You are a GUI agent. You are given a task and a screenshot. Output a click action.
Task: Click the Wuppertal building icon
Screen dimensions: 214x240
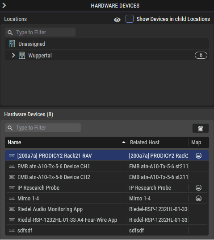click(x=22, y=55)
